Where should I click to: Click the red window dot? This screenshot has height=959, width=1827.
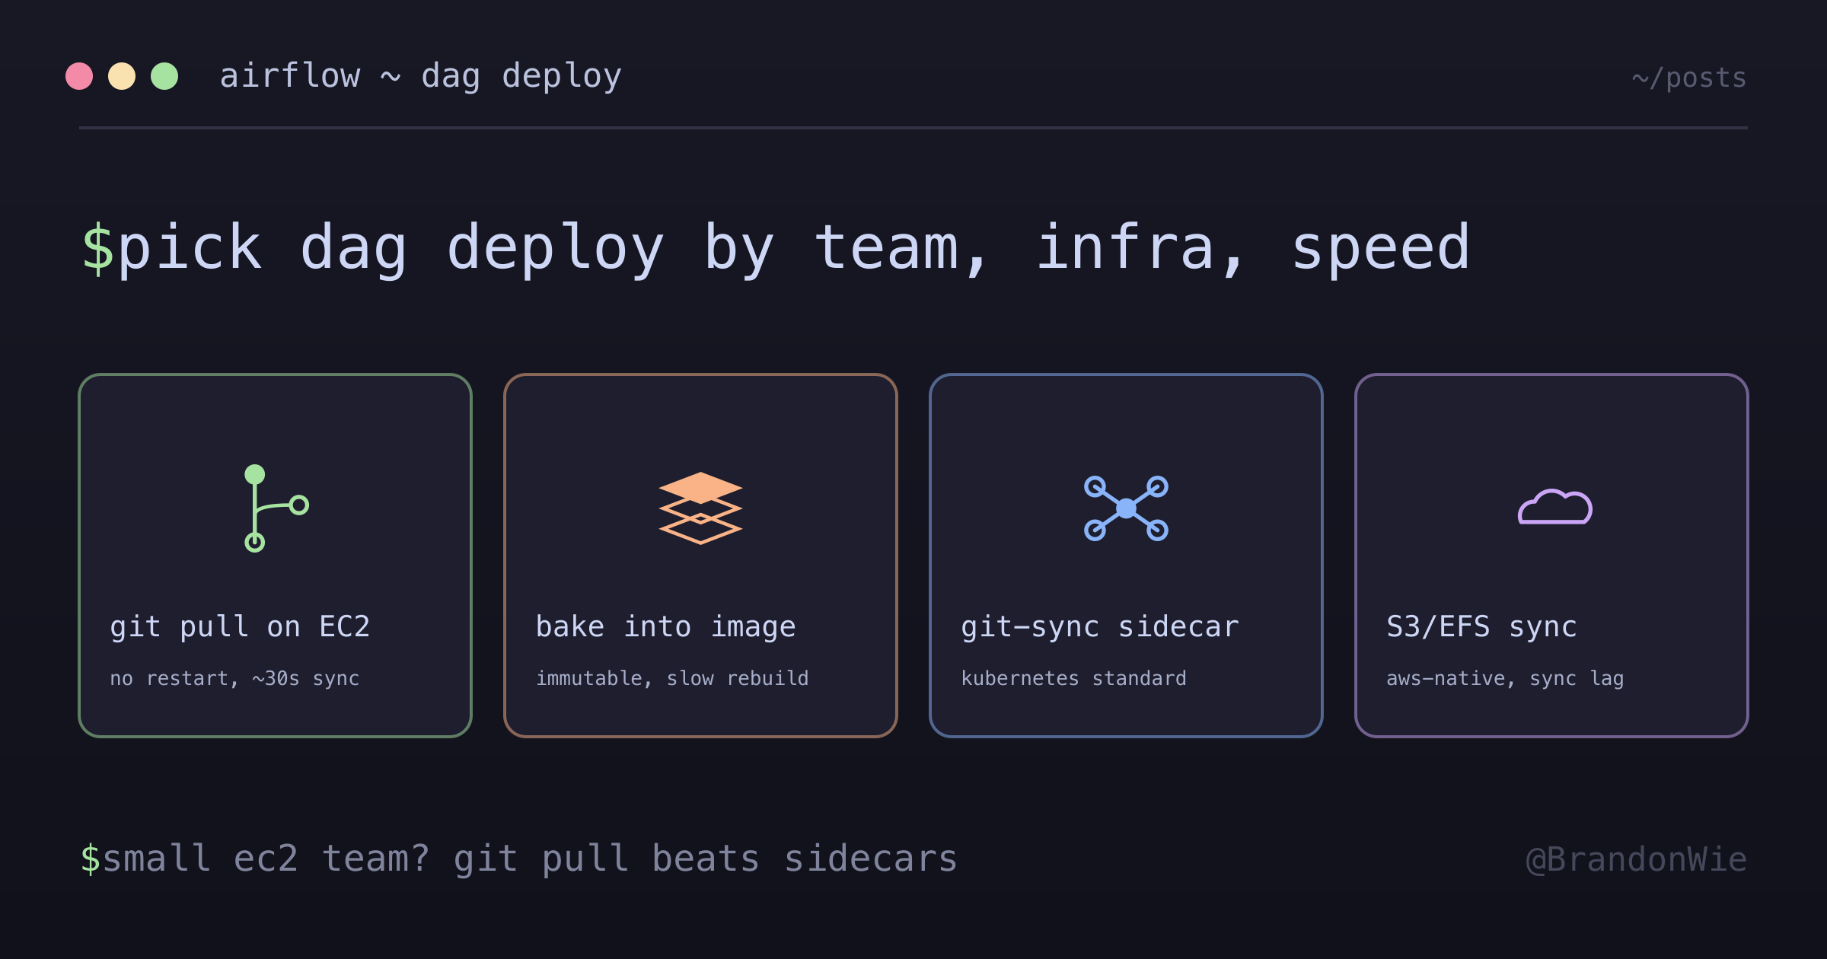79,76
